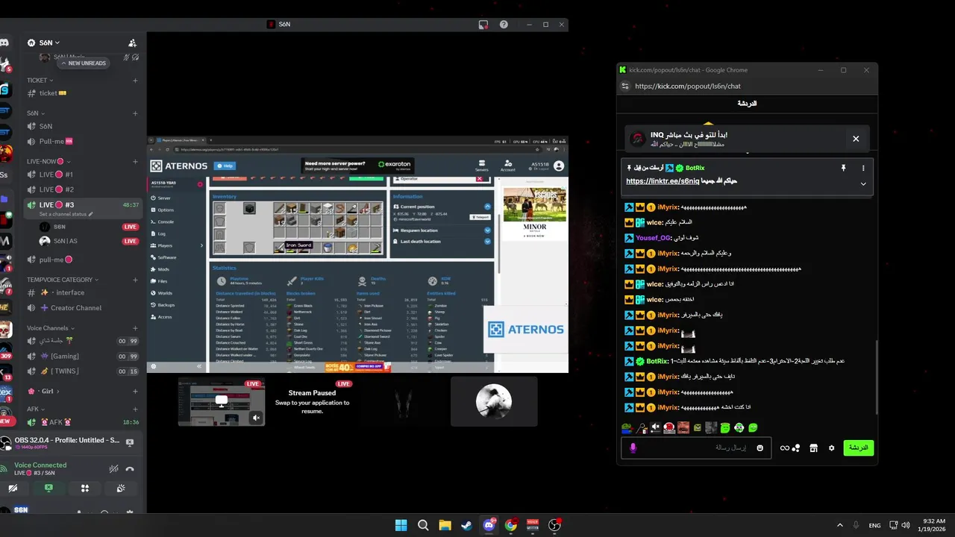The height and width of the screenshot is (537, 955).
Task: Collapse the TICKET category
Action: pyautogui.click(x=40, y=80)
